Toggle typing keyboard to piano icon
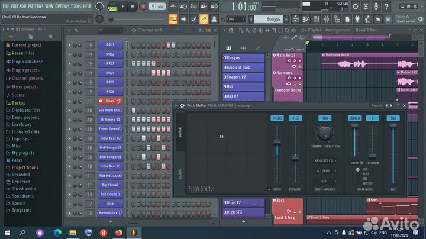This screenshot has width=426, height=239. (173, 19)
